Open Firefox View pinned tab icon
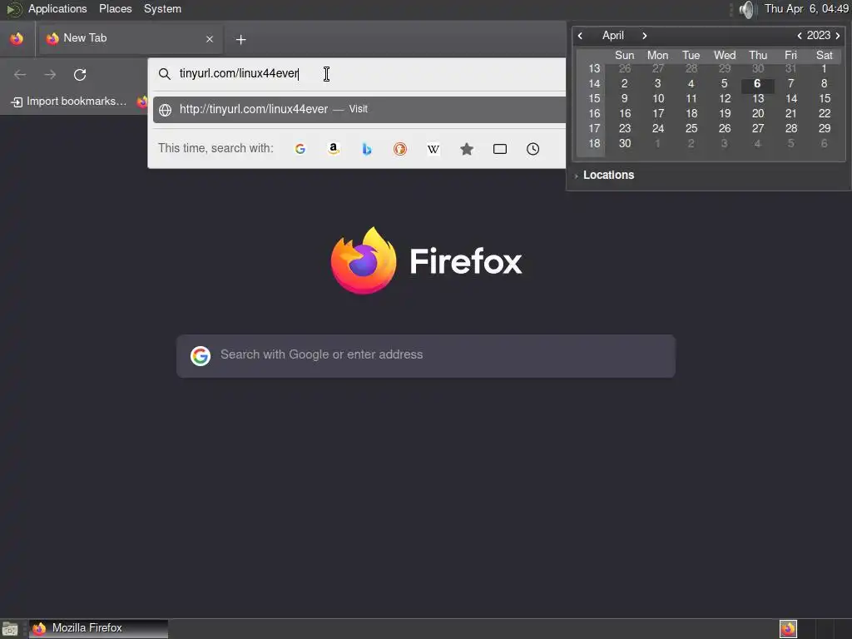The height and width of the screenshot is (639, 852). point(17,38)
